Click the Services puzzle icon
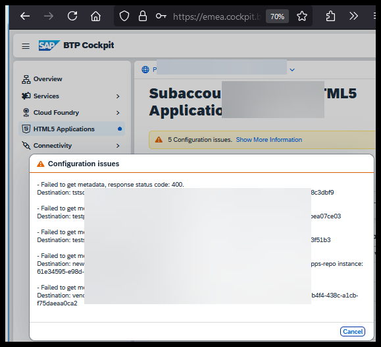Image resolution: width=381 pixels, height=347 pixels. tap(26, 96)
